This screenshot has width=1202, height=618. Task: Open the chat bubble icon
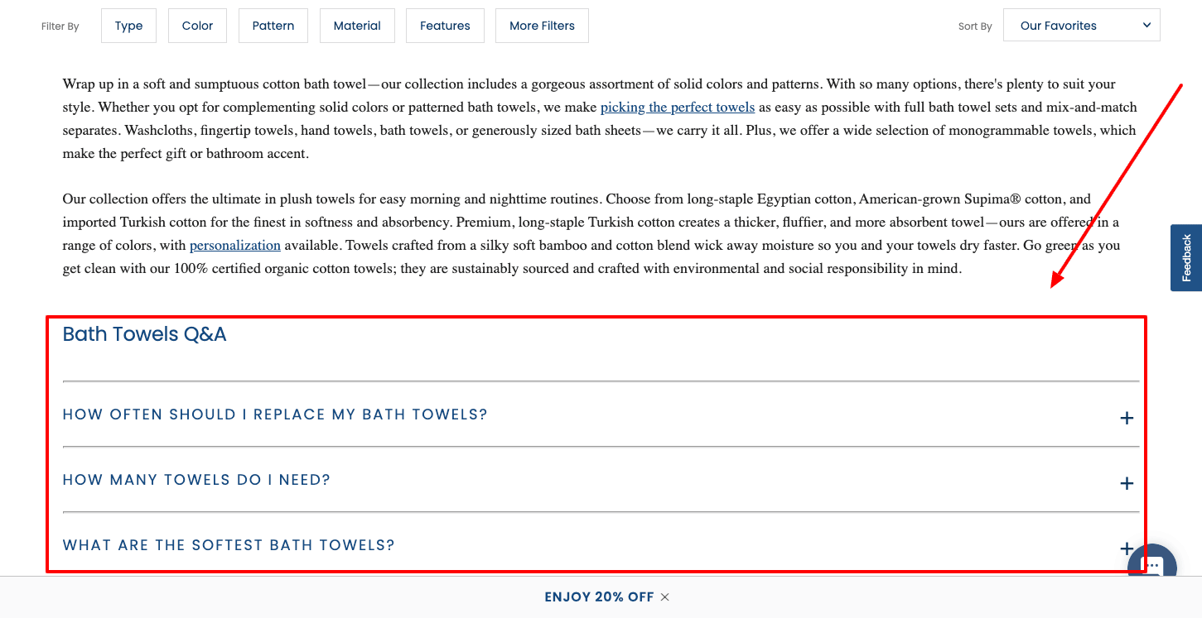point(1151,563)
